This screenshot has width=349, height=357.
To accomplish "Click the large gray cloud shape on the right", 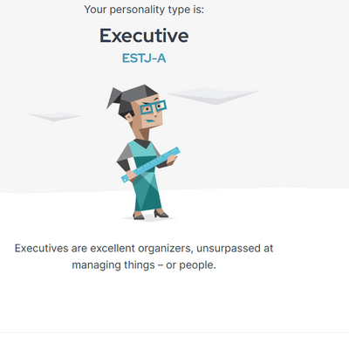I will [x=214, y=95].
